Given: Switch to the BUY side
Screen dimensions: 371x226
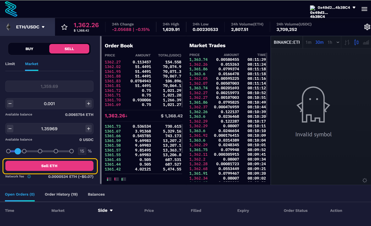Looking at the screenshot, I should click(x=29, y=49).
